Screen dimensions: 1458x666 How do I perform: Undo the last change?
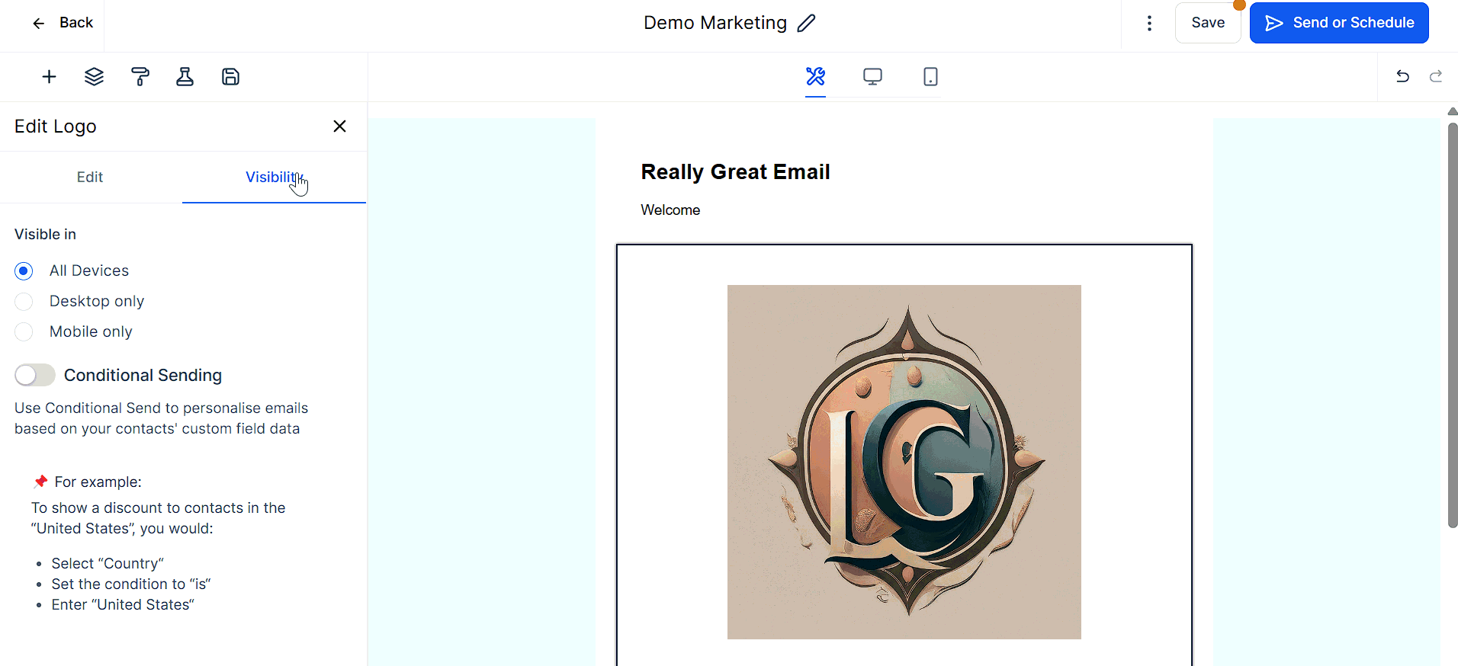point(1402,76)
